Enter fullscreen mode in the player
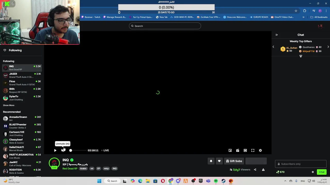Image resolution: width=330 pixels, height=185 pixels. coord(253,150)
